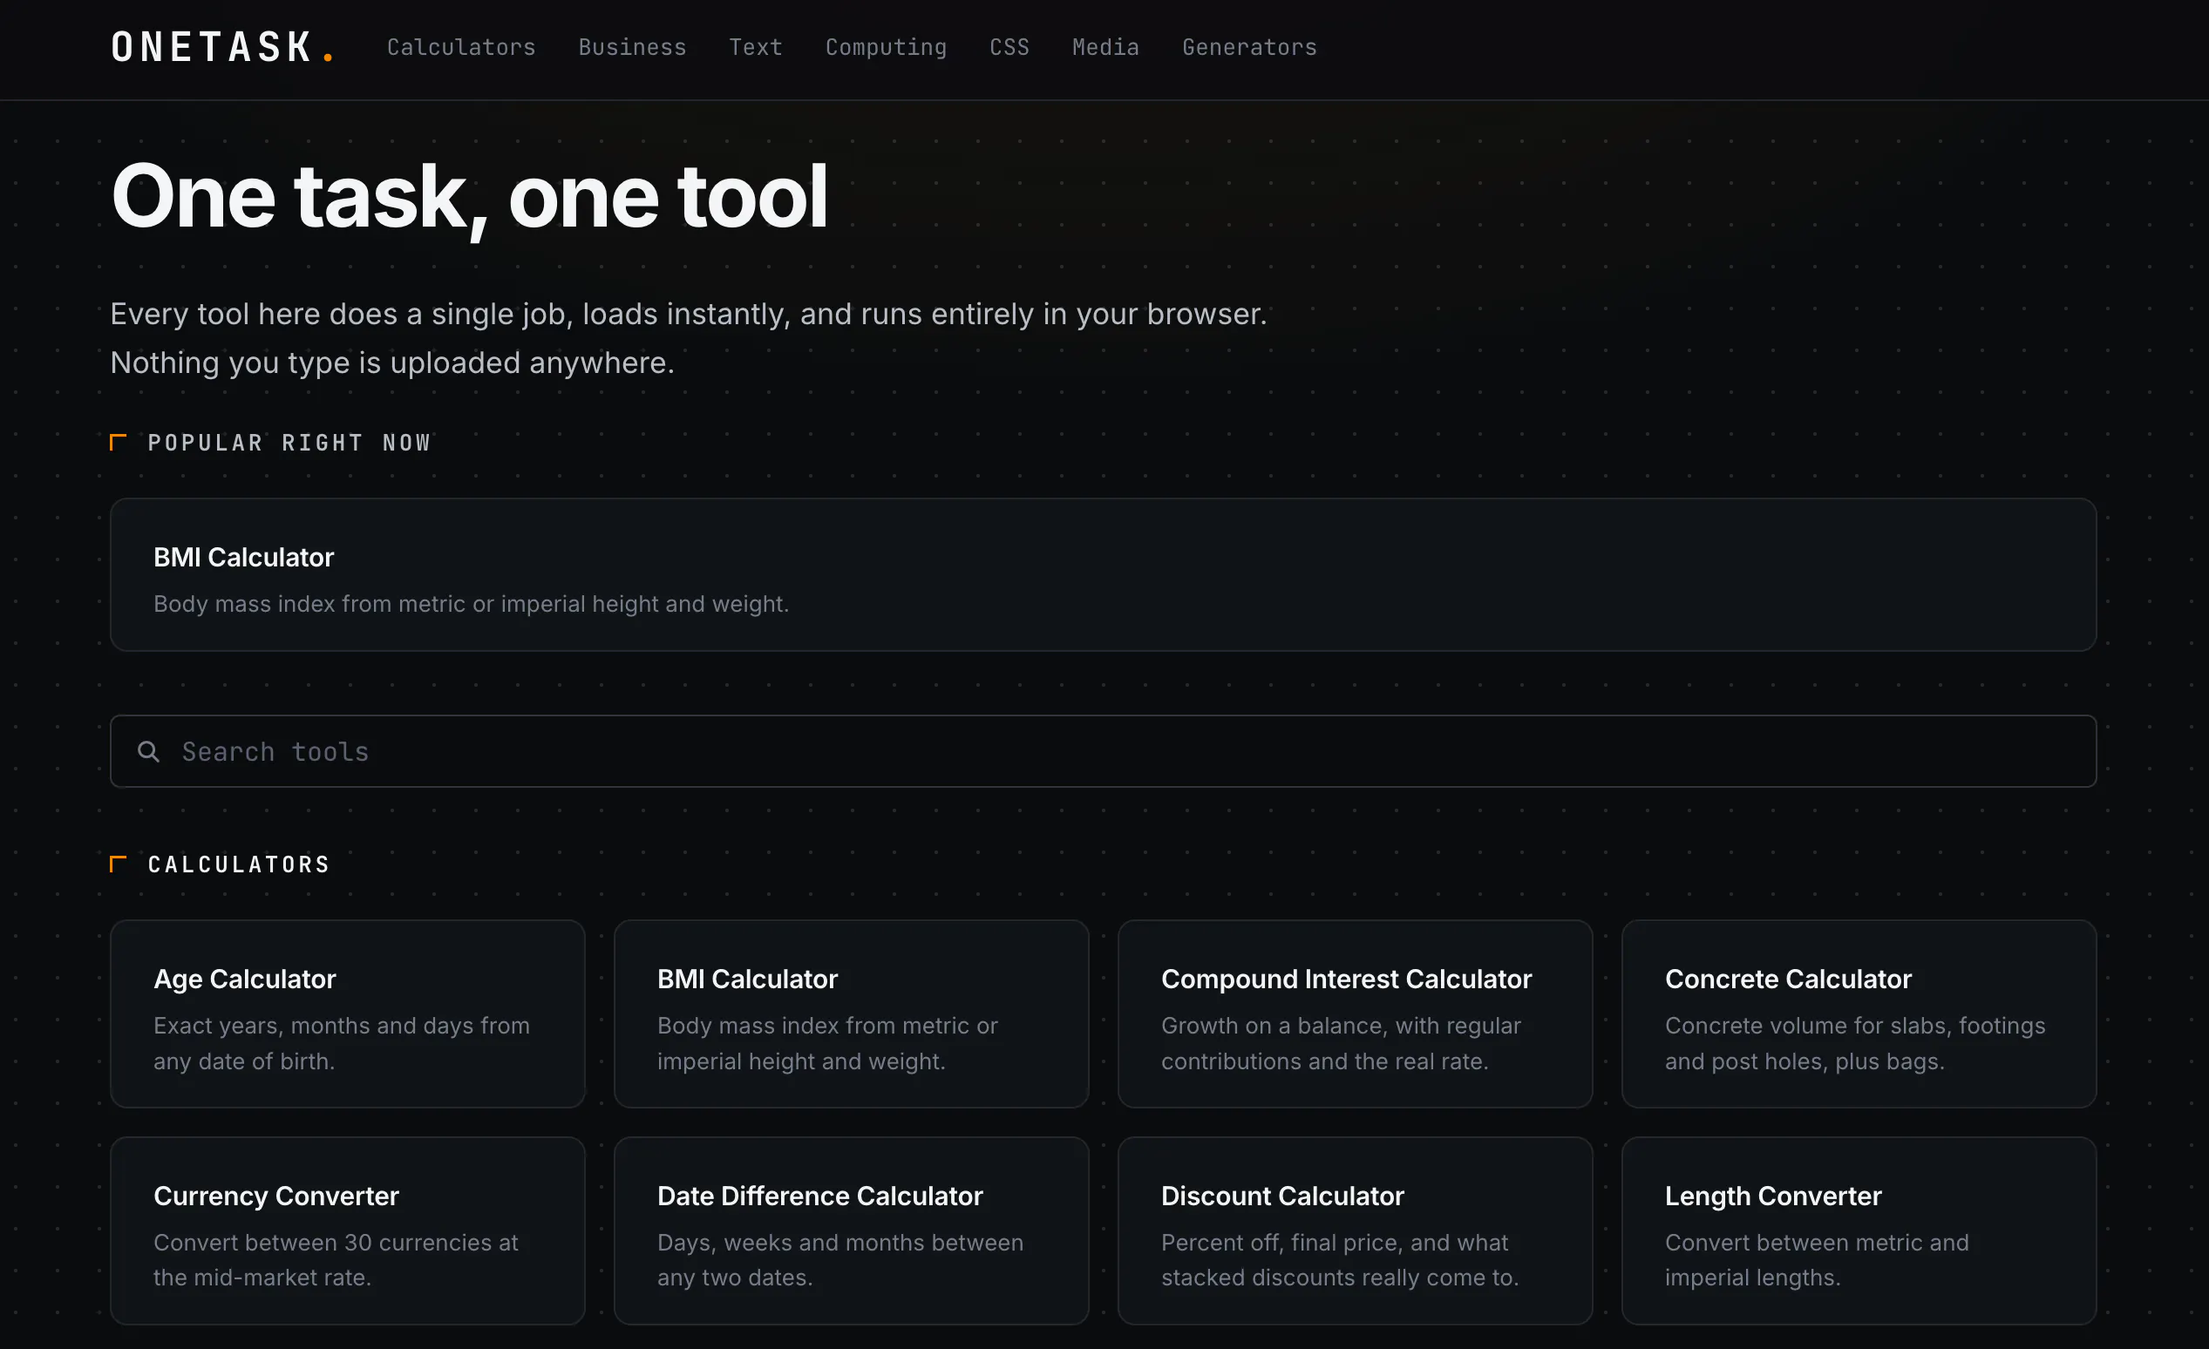This screenshot has height=1349, width=2209.
Task: Open the Length Converter card
Action: 1859,1230
